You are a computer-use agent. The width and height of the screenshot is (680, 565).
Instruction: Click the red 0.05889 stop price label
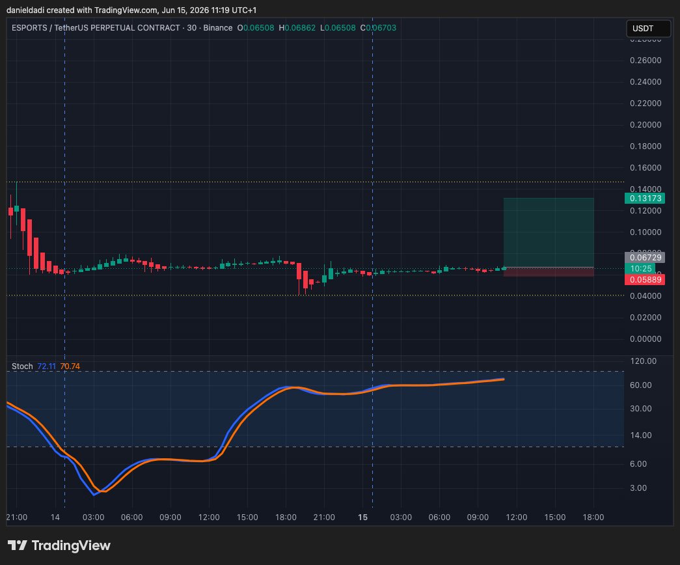tap(644, 279)
